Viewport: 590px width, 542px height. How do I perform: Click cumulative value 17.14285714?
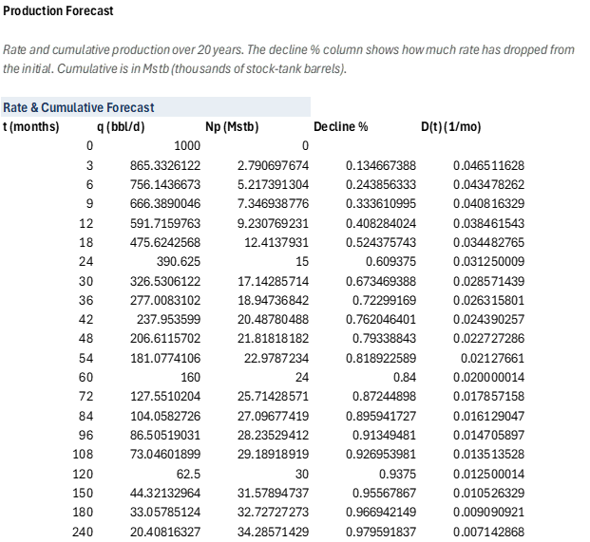273,281
